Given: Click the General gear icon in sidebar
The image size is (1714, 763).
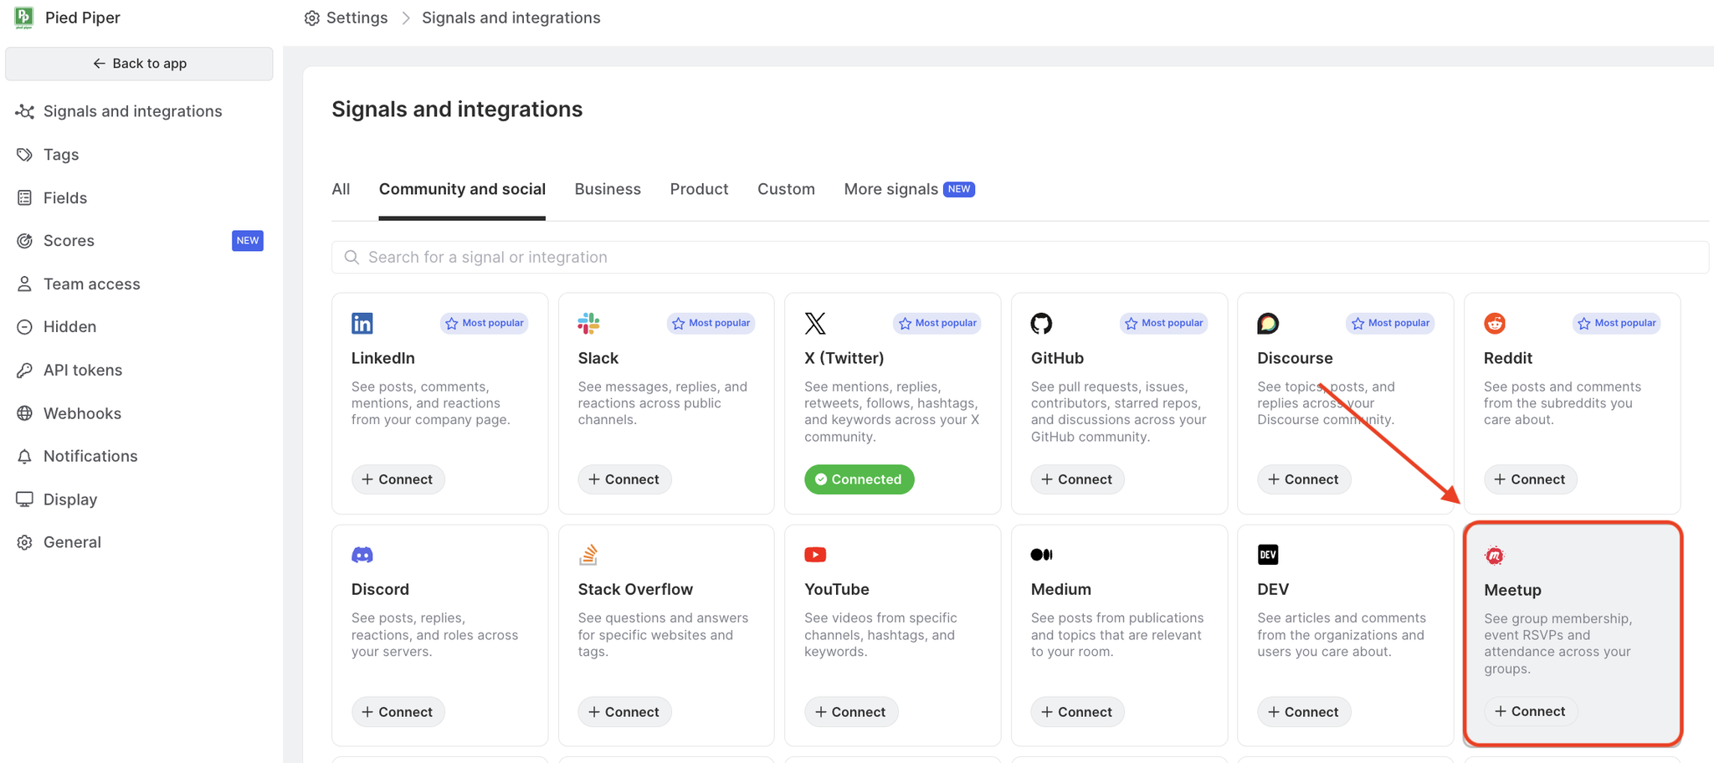Looking at the screenshot, I should [x=25, y=543].
